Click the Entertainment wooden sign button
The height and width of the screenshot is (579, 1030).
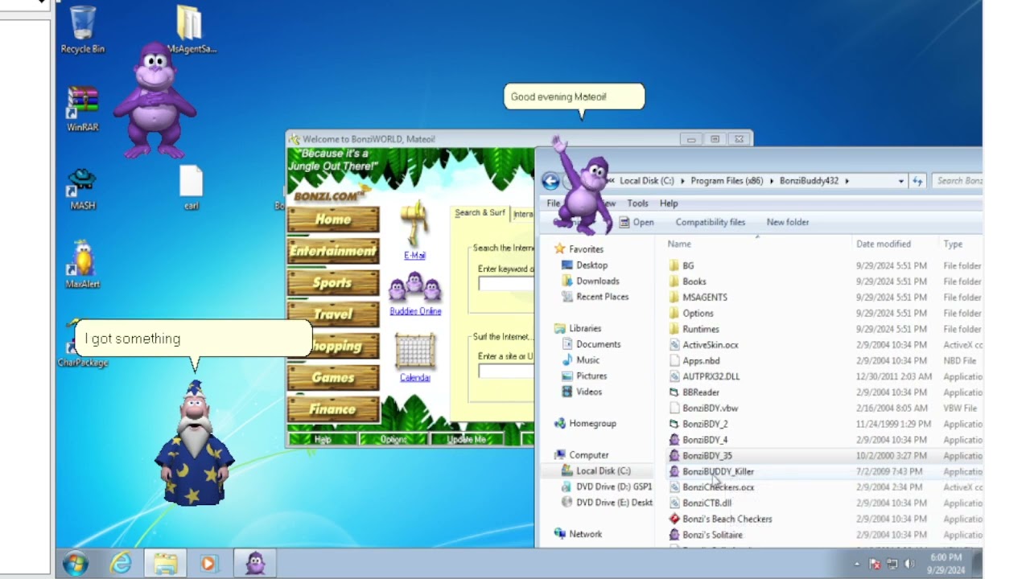point(333,251)
